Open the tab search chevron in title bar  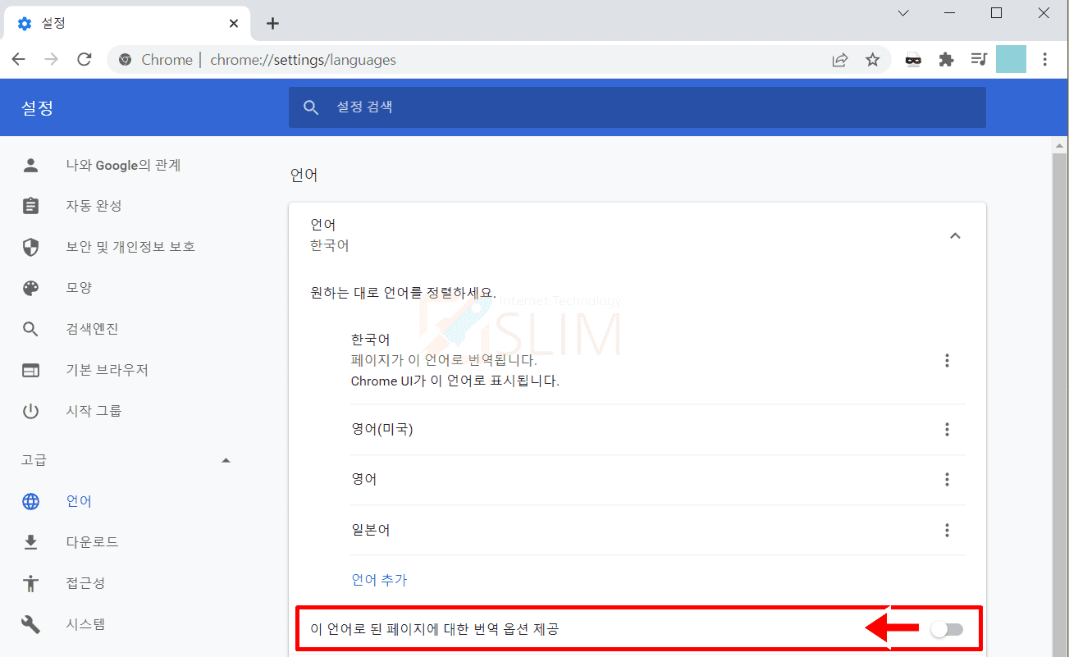click(x=903, y=13)
